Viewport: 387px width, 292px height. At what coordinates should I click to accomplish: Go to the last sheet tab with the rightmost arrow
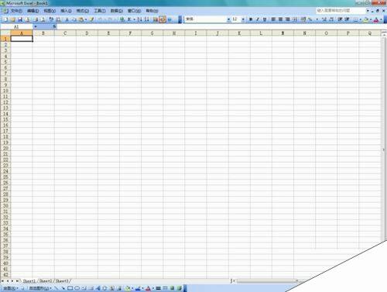[17, 281]
